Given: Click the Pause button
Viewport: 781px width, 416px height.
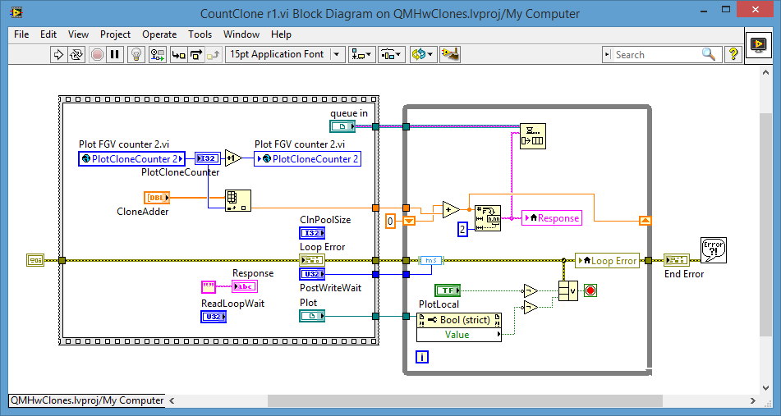Looking at the screenshot, I should pos(114,54).
